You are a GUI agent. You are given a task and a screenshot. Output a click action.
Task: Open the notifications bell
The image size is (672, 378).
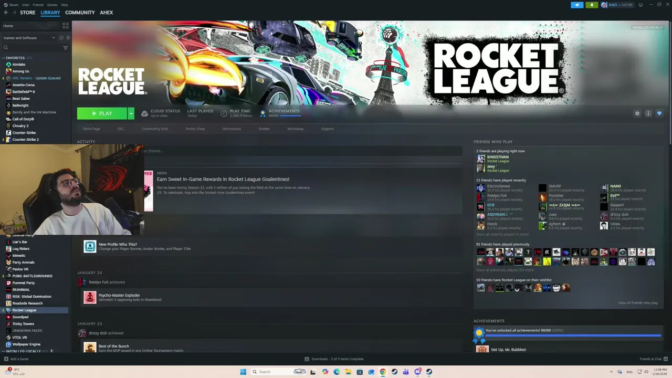592,5
